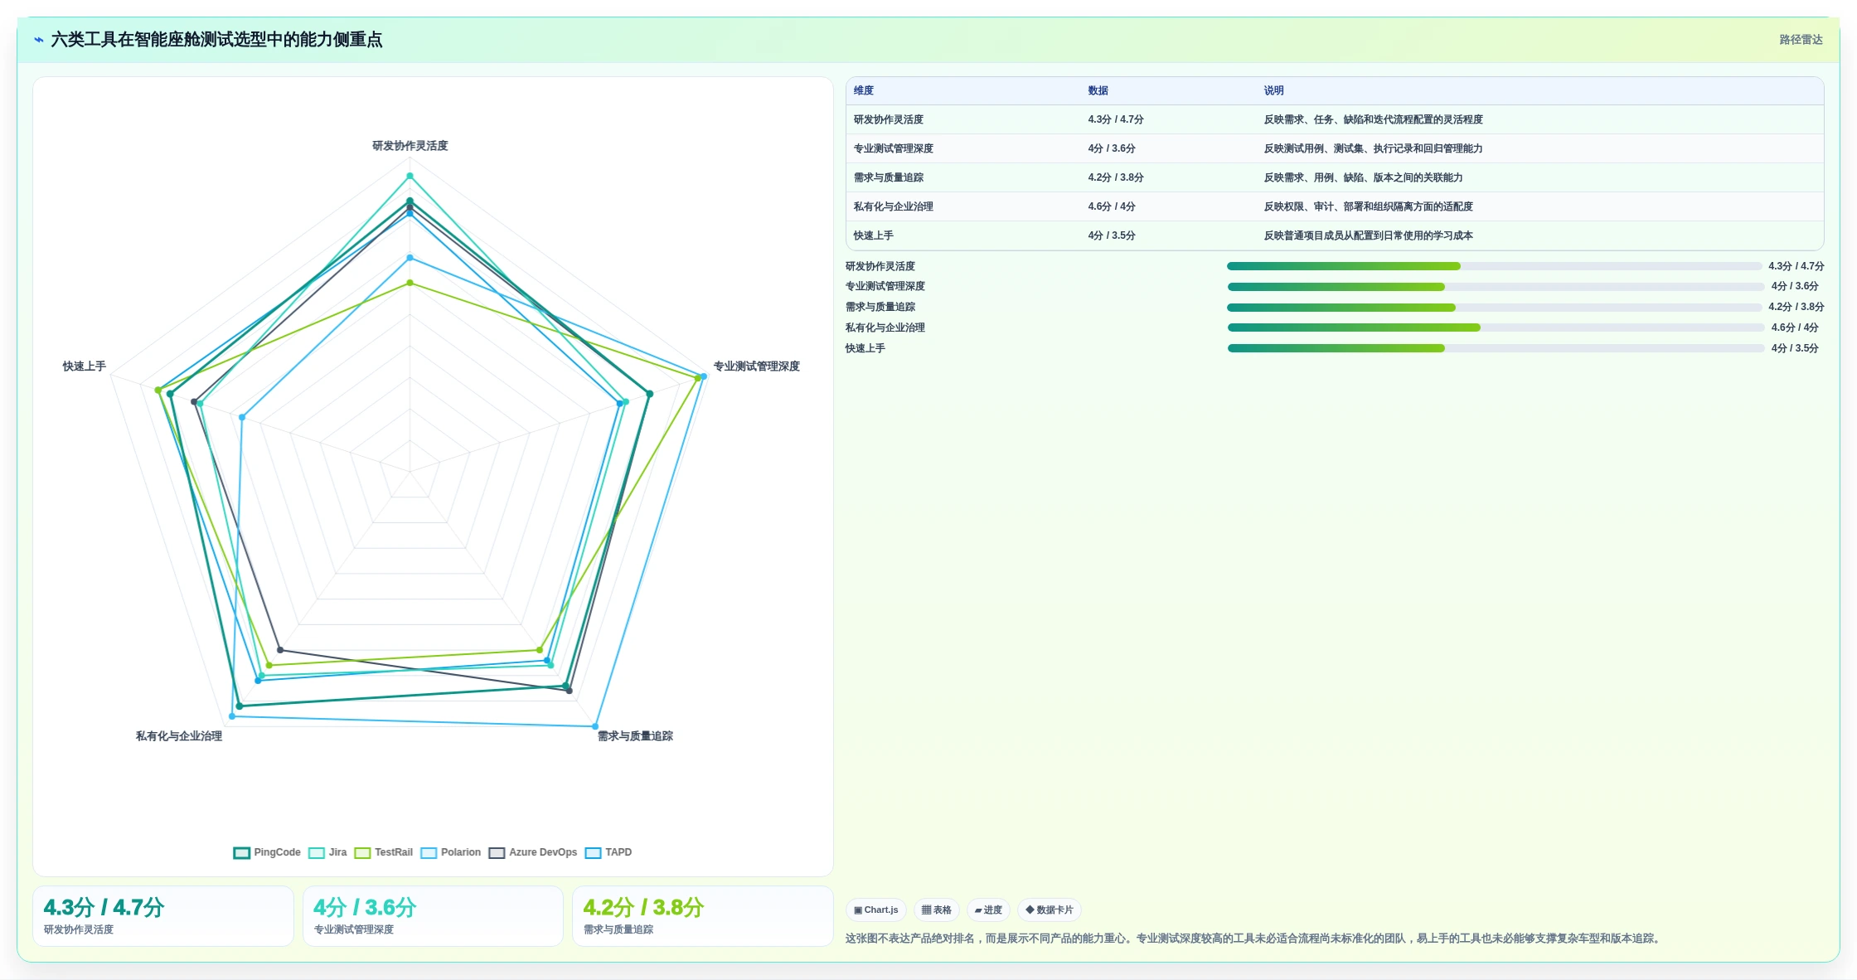Click the Chart.js tag
Viewport: 1857px width, 980px height.
tap(876, 910)
